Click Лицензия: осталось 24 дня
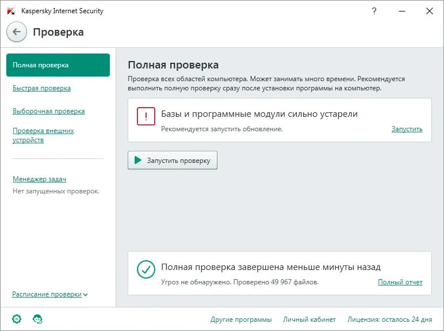The height and width of the screenshot is (331, 444). (x=389, y=319)
